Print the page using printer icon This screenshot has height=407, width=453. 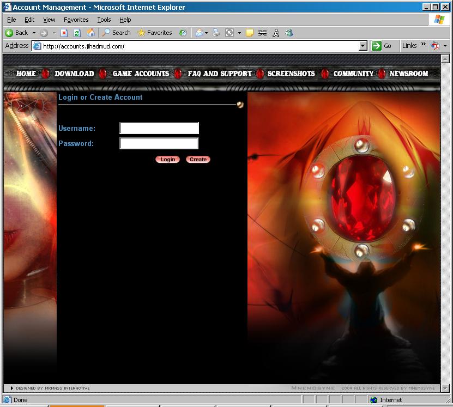click(216, 33)
